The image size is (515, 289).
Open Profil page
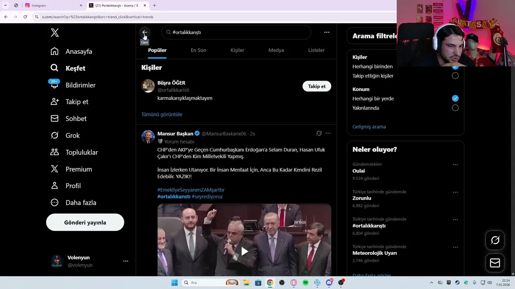(66, 186)
